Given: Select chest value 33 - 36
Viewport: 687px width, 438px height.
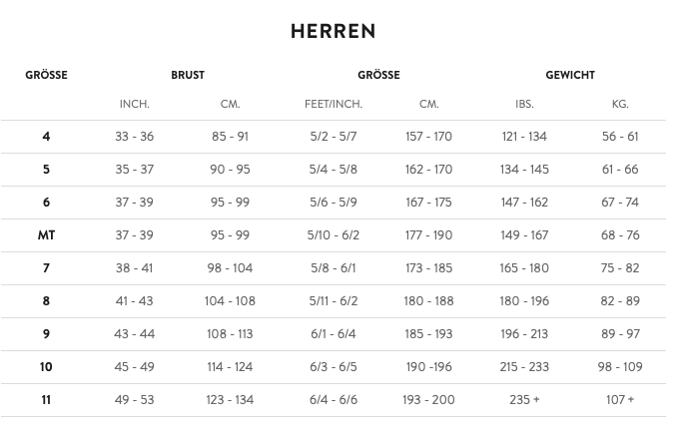Looking at the screenshot, I should pos(135,137).
